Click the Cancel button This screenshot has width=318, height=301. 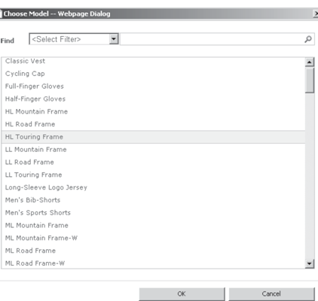271,293
